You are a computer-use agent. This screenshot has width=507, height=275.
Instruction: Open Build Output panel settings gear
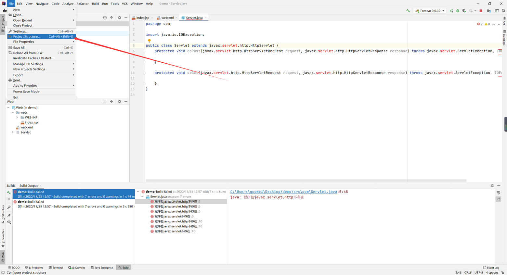click(492, 186)
